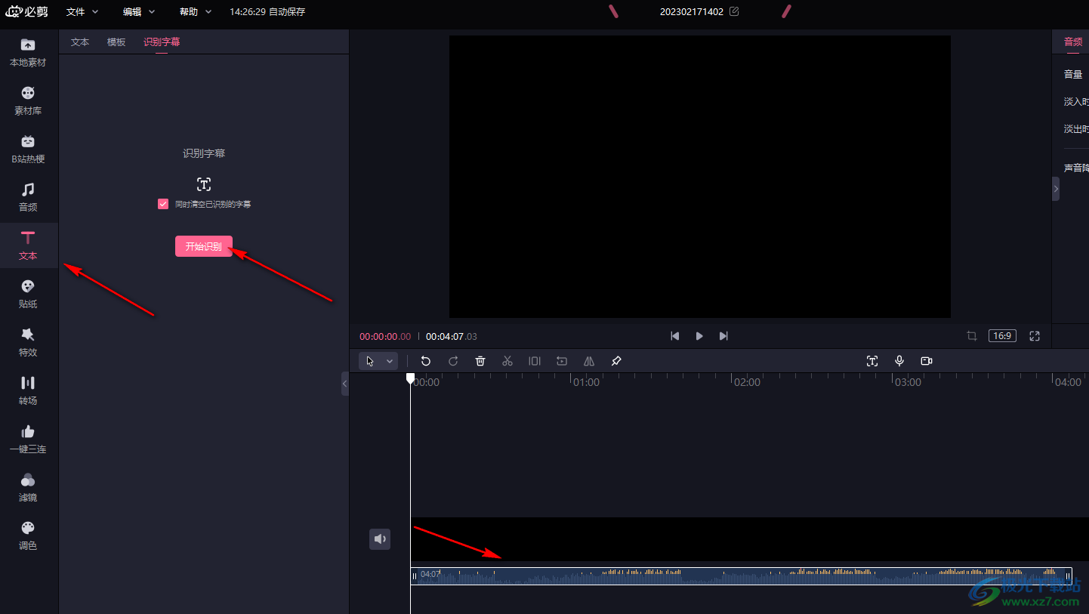Image resolution: width=1089 pixels, height=614 pixels.
Task: Play the preview video
Action: pos(699,336)
